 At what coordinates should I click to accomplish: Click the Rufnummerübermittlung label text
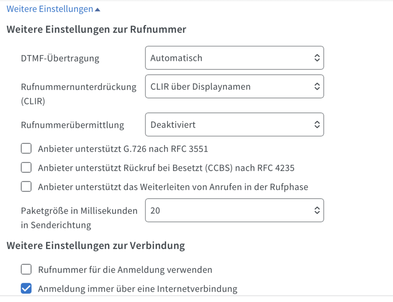pos(73,125)
